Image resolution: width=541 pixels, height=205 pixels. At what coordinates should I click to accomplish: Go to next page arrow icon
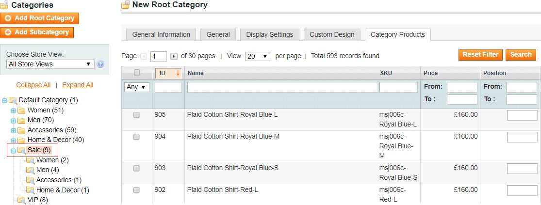point(174,56)
